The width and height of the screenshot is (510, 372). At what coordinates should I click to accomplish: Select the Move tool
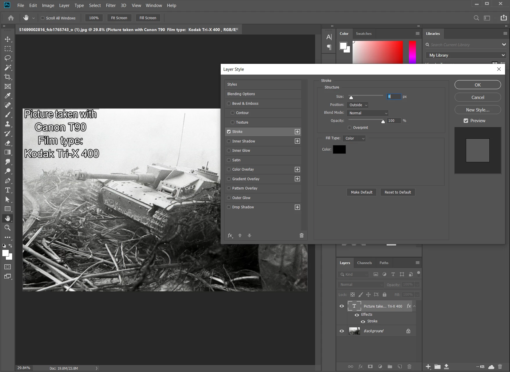click(8, 39)
